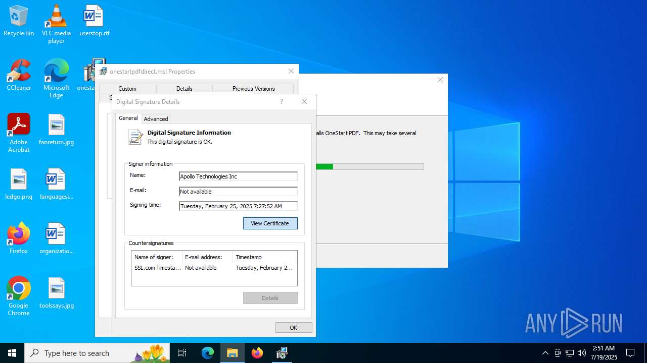This screenshot has width=647, height=363.
Task: Close the Digital Signature Details dialog
Action: [304, 101]
